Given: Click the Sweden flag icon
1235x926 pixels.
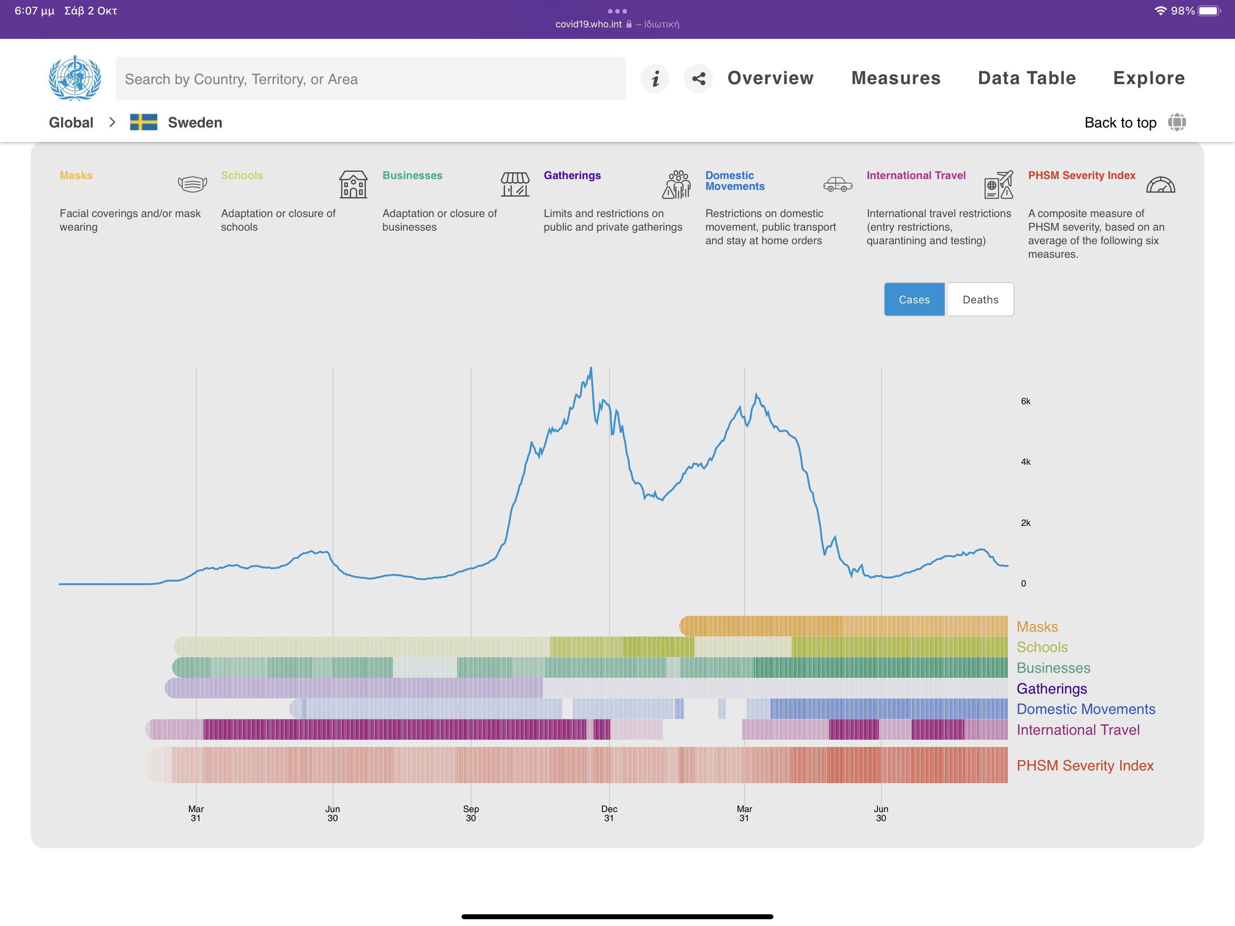Looking at the screenshot, I should coord(143,123).
